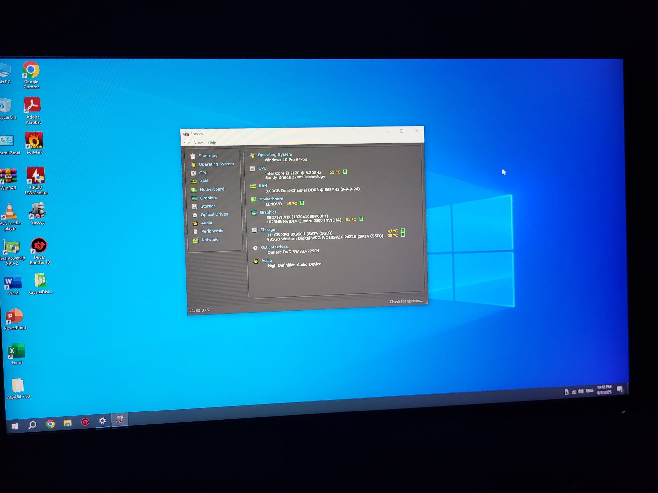Image resolution: width=658 pixels, height=493 pixels.
Task: Select the FurMark desktop icon
Action: [x=34, y=143]
